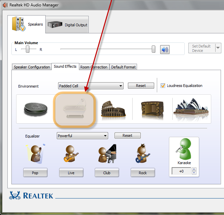Mute speakers with the volume icon button
This screenshot has width=224, height=215.
point(165,50)
